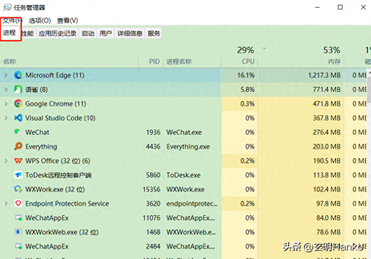Open the 查看(V) menu

(67, 21)
